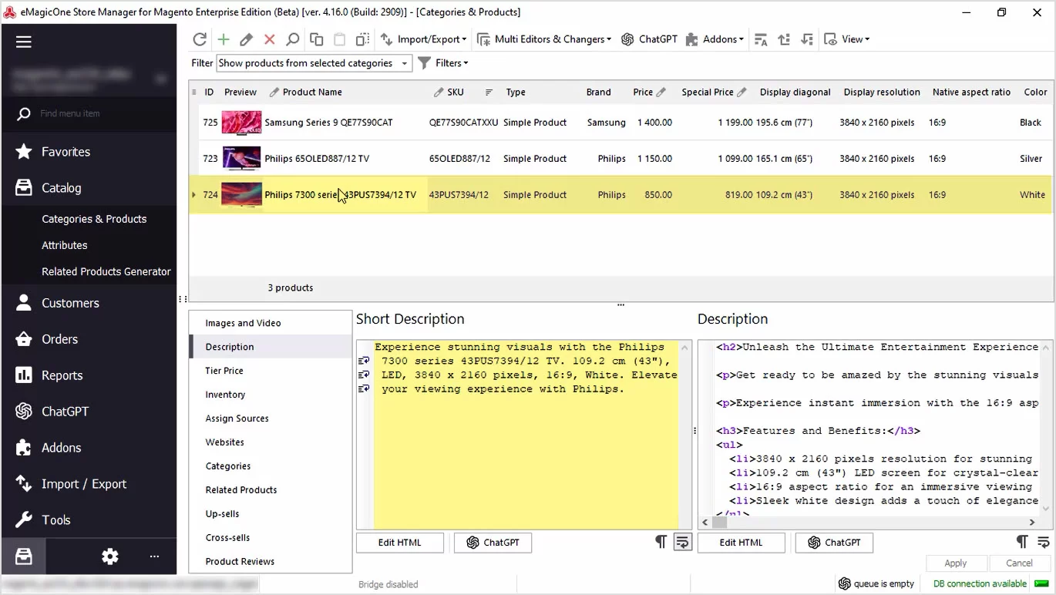Viewport: 1056px width, 595px height.
Task: Click the pencil icon beside the Special Price header
Action: (742, 92)
